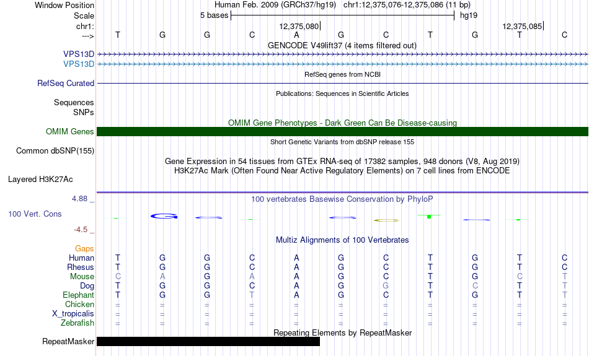This screenshot has height=356, width=589.
Task: Click the GTEx Gene Expression track title
Action: [342, 162]
